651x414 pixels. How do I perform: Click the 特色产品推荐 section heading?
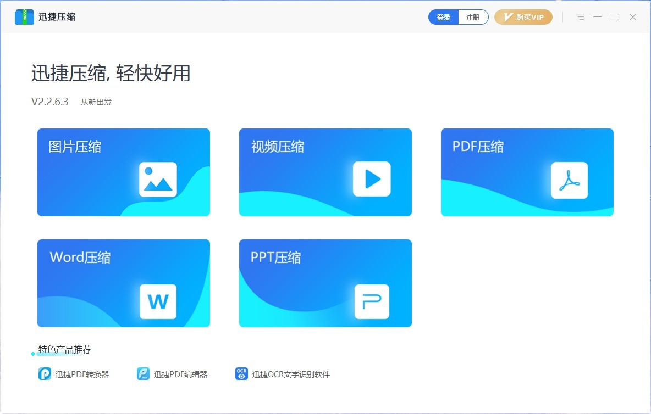click(64, 349)
